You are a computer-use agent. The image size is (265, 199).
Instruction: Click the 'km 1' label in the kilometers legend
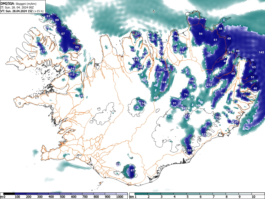coord(133,197)
